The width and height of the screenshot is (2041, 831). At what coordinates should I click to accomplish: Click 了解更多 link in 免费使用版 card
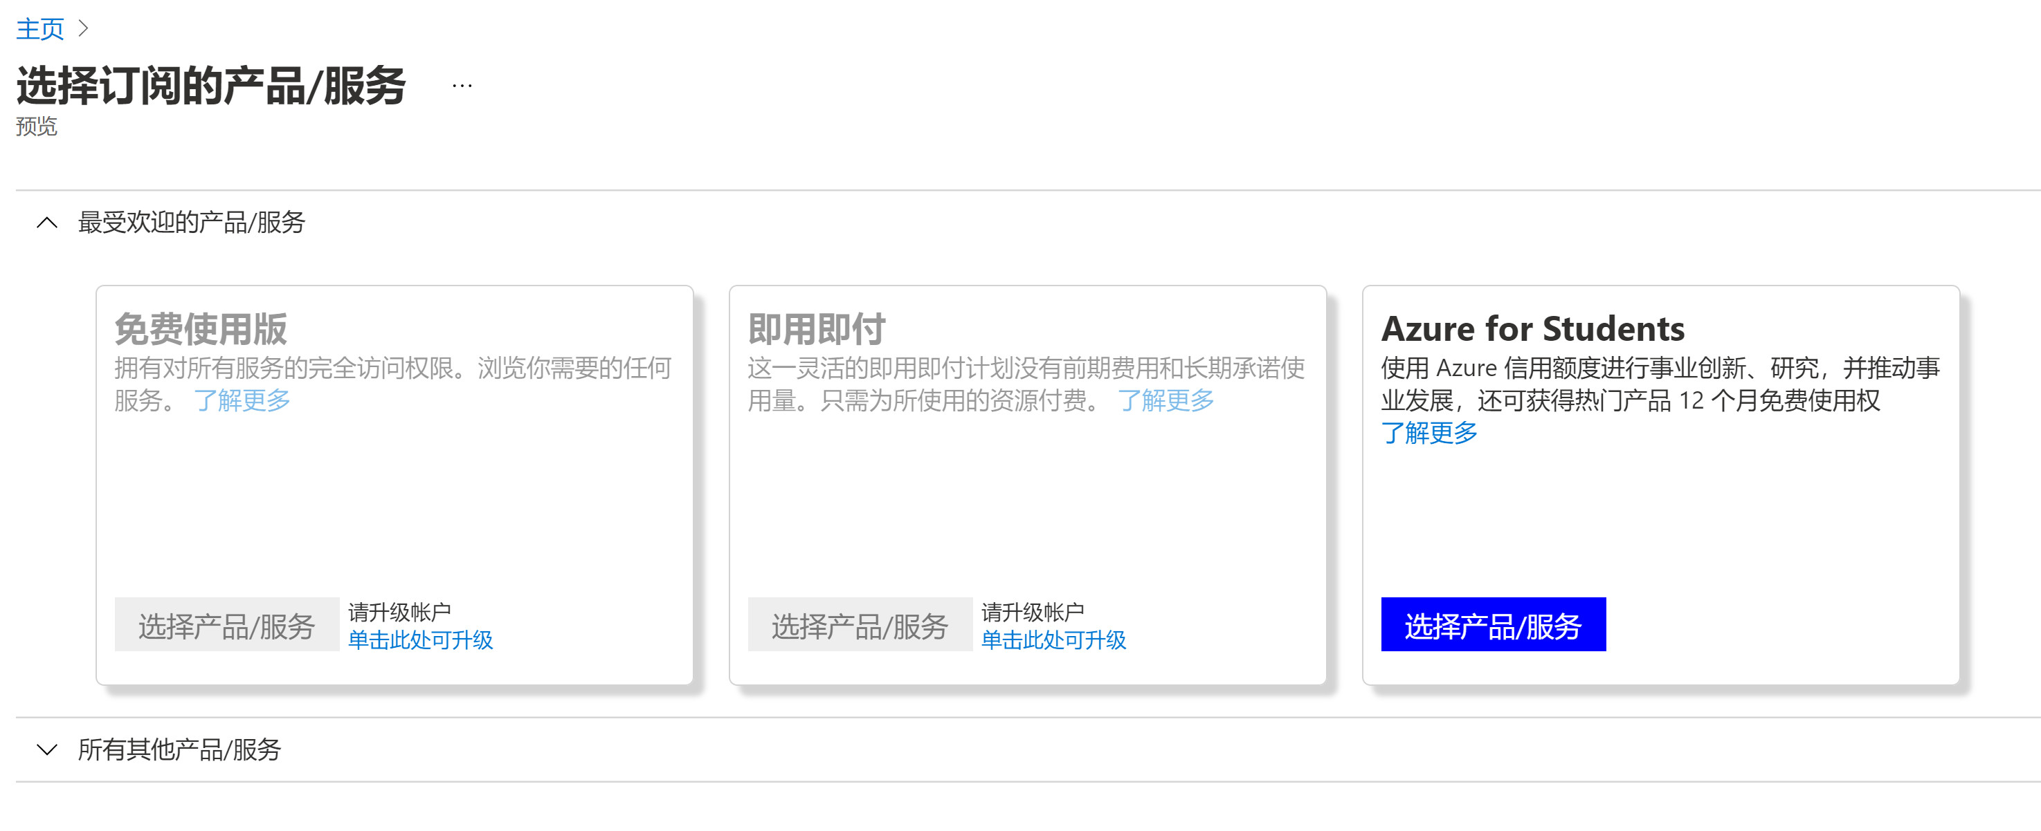(x=242, y=400)
